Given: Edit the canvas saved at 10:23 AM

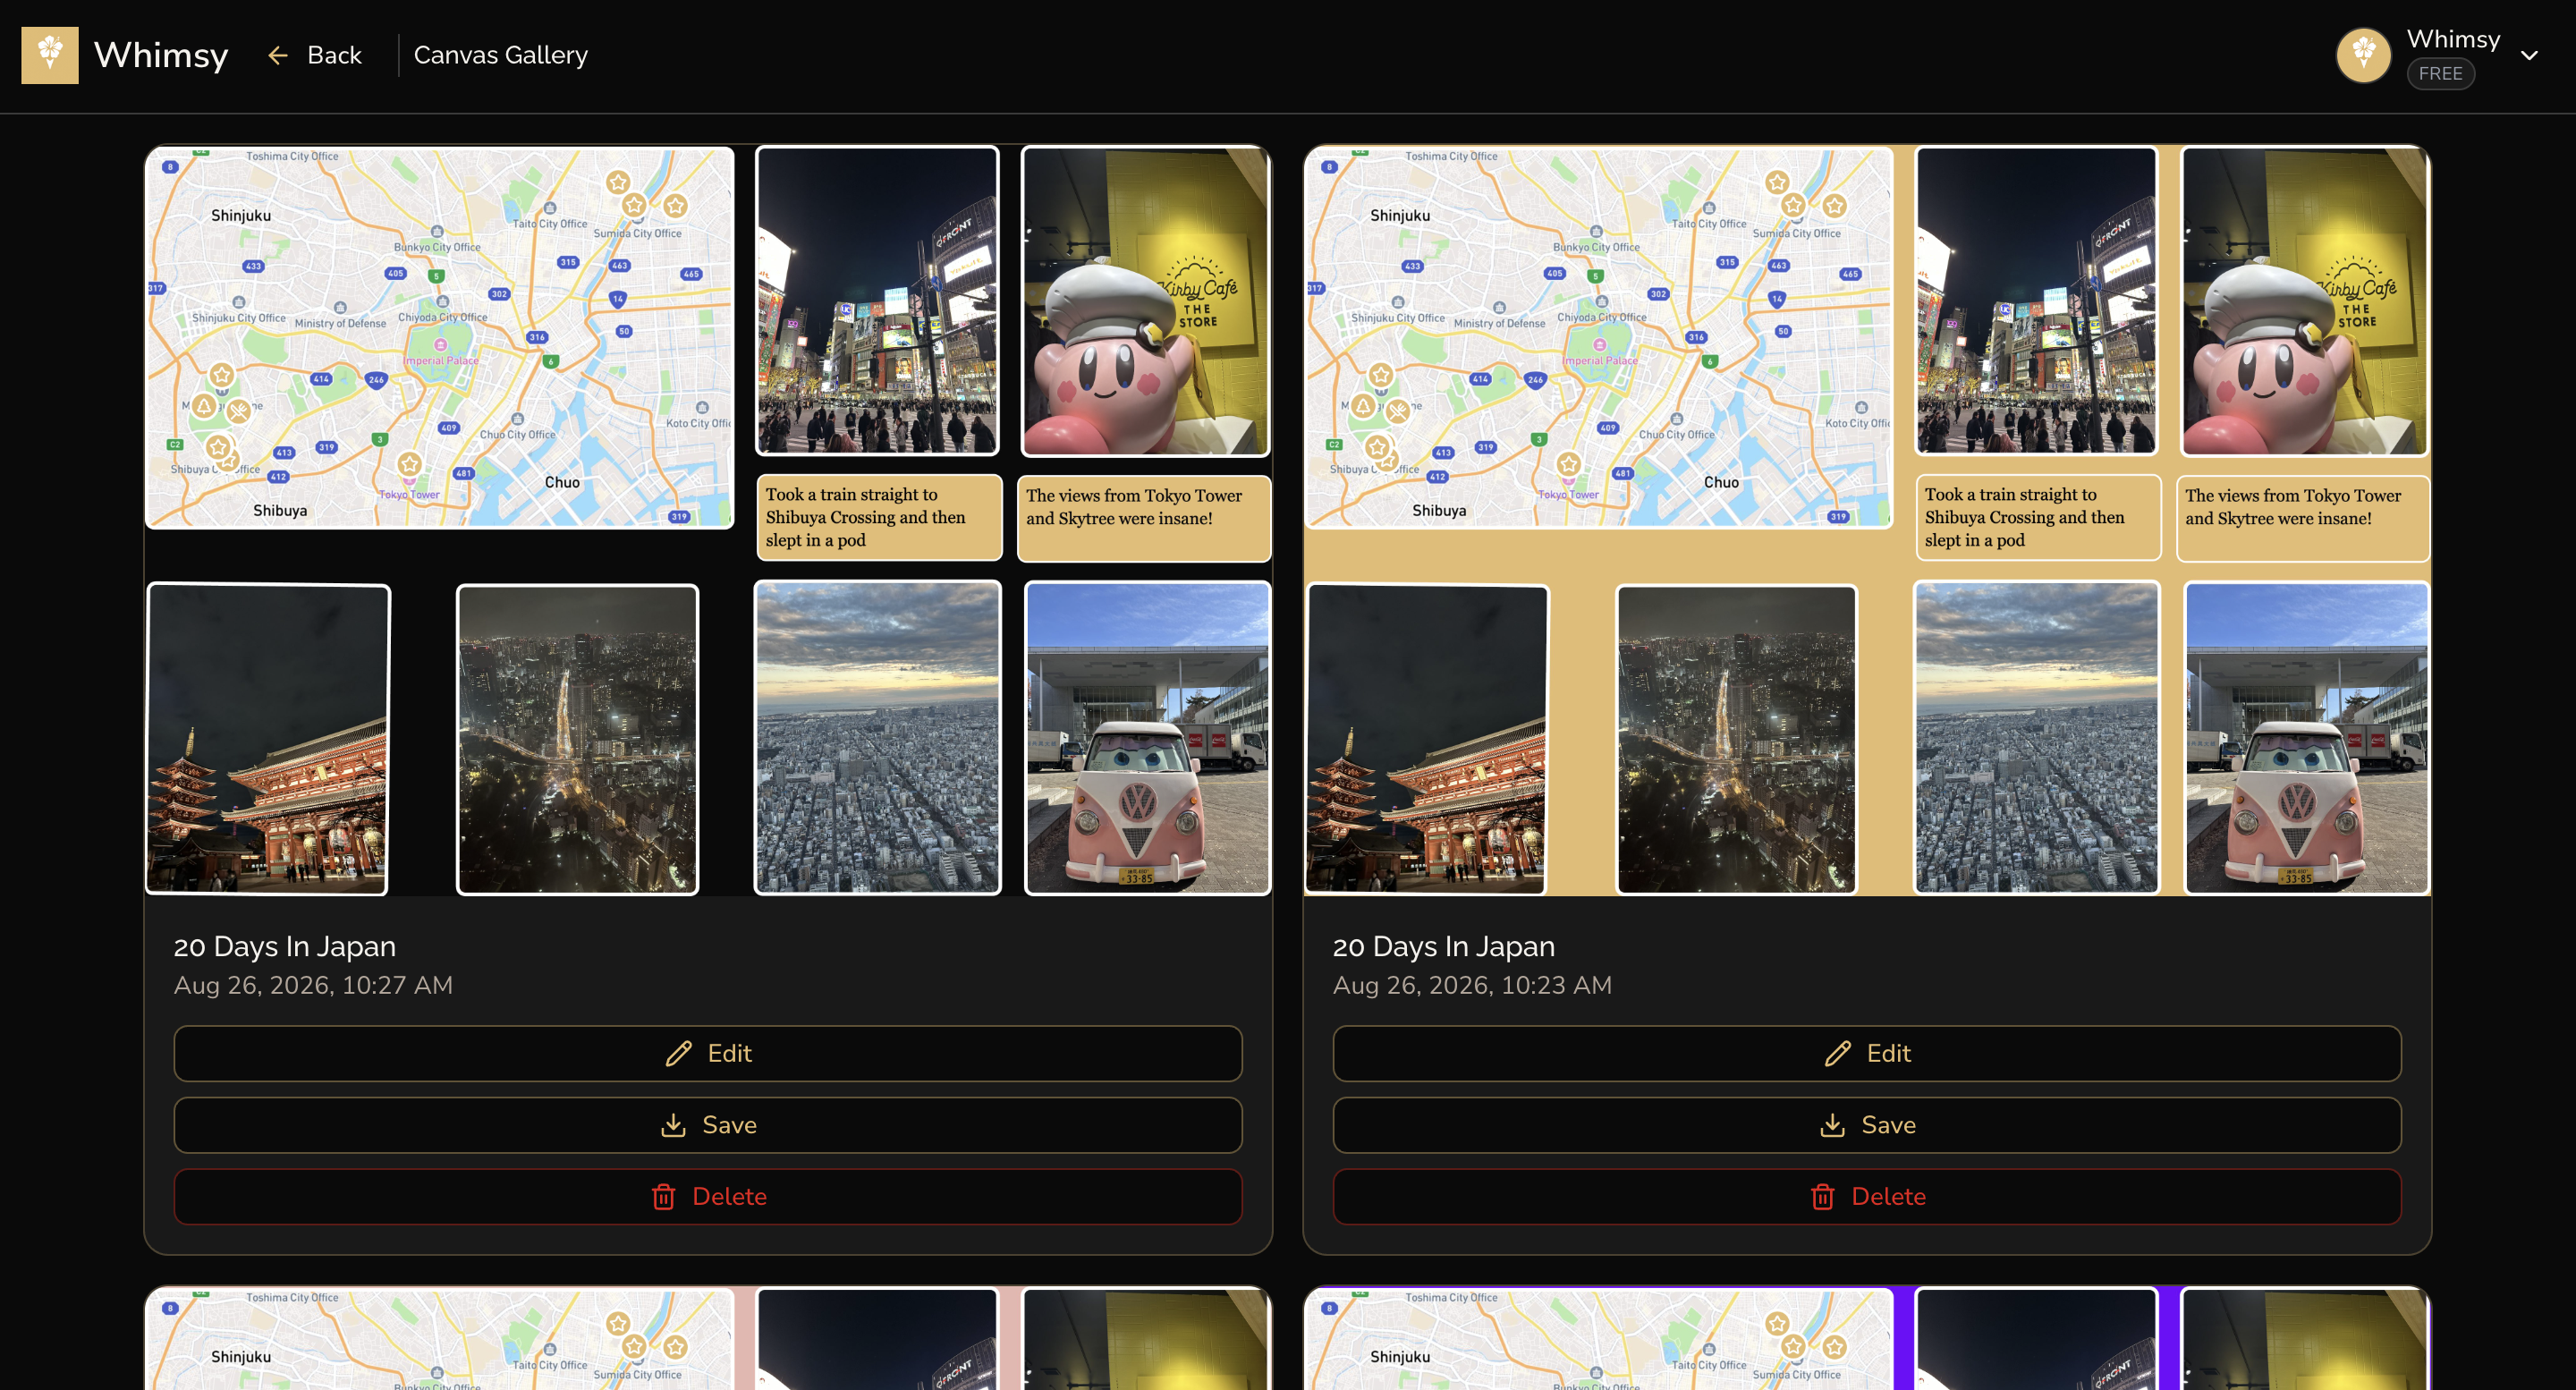Looking at the screenshot, I should (x=1867, y=1053).
